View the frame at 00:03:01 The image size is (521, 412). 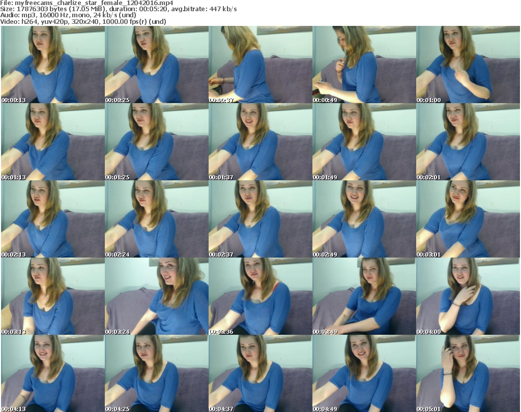click(468, 219)
